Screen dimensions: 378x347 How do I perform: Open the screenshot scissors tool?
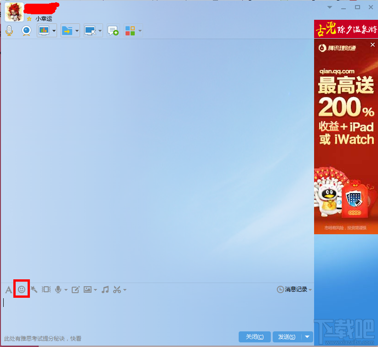[x=116, y=289]
